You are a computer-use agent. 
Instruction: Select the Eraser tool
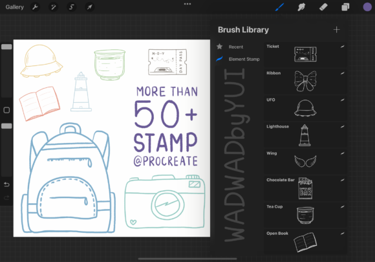323,7
